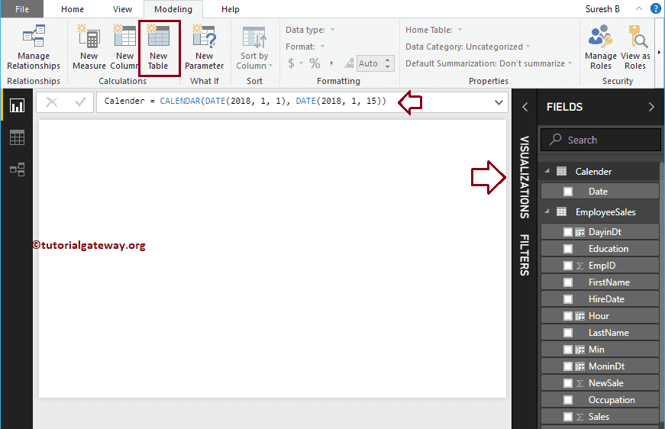The width and height of the screenshot is (665, 429).
Task: Collapse the ribbon with caret
Action: point(639,8)
